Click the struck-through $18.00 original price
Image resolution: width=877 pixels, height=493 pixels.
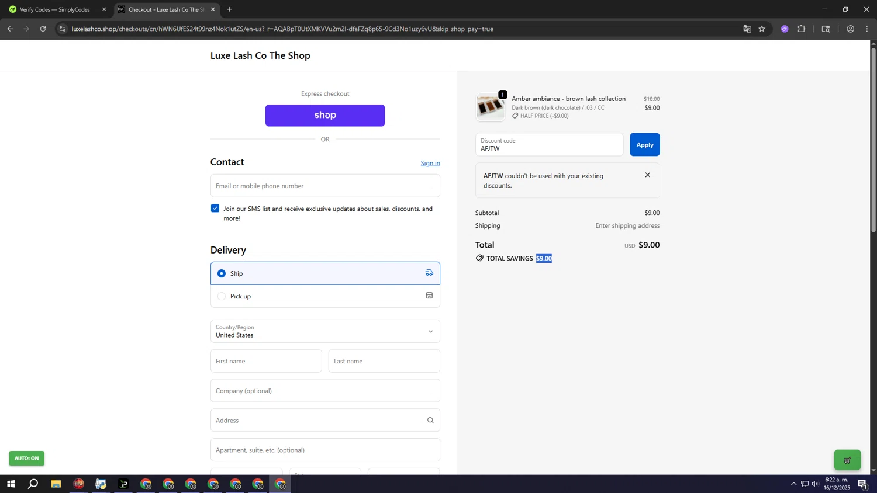point(651,99)
